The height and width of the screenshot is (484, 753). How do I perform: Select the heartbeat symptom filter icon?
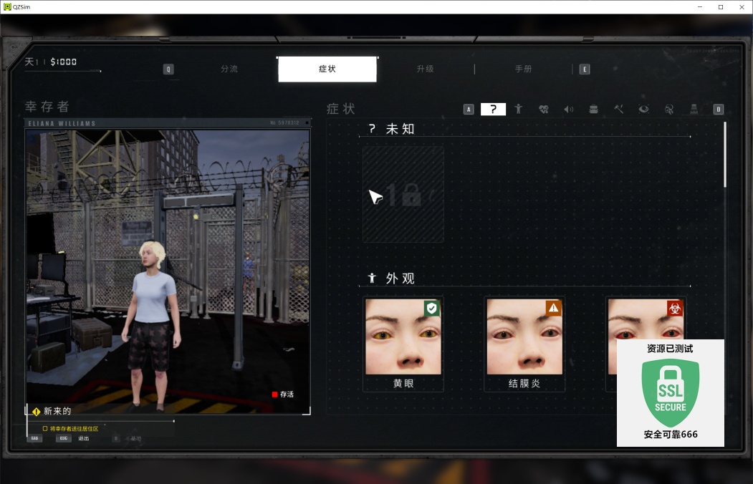coord(543,110)
